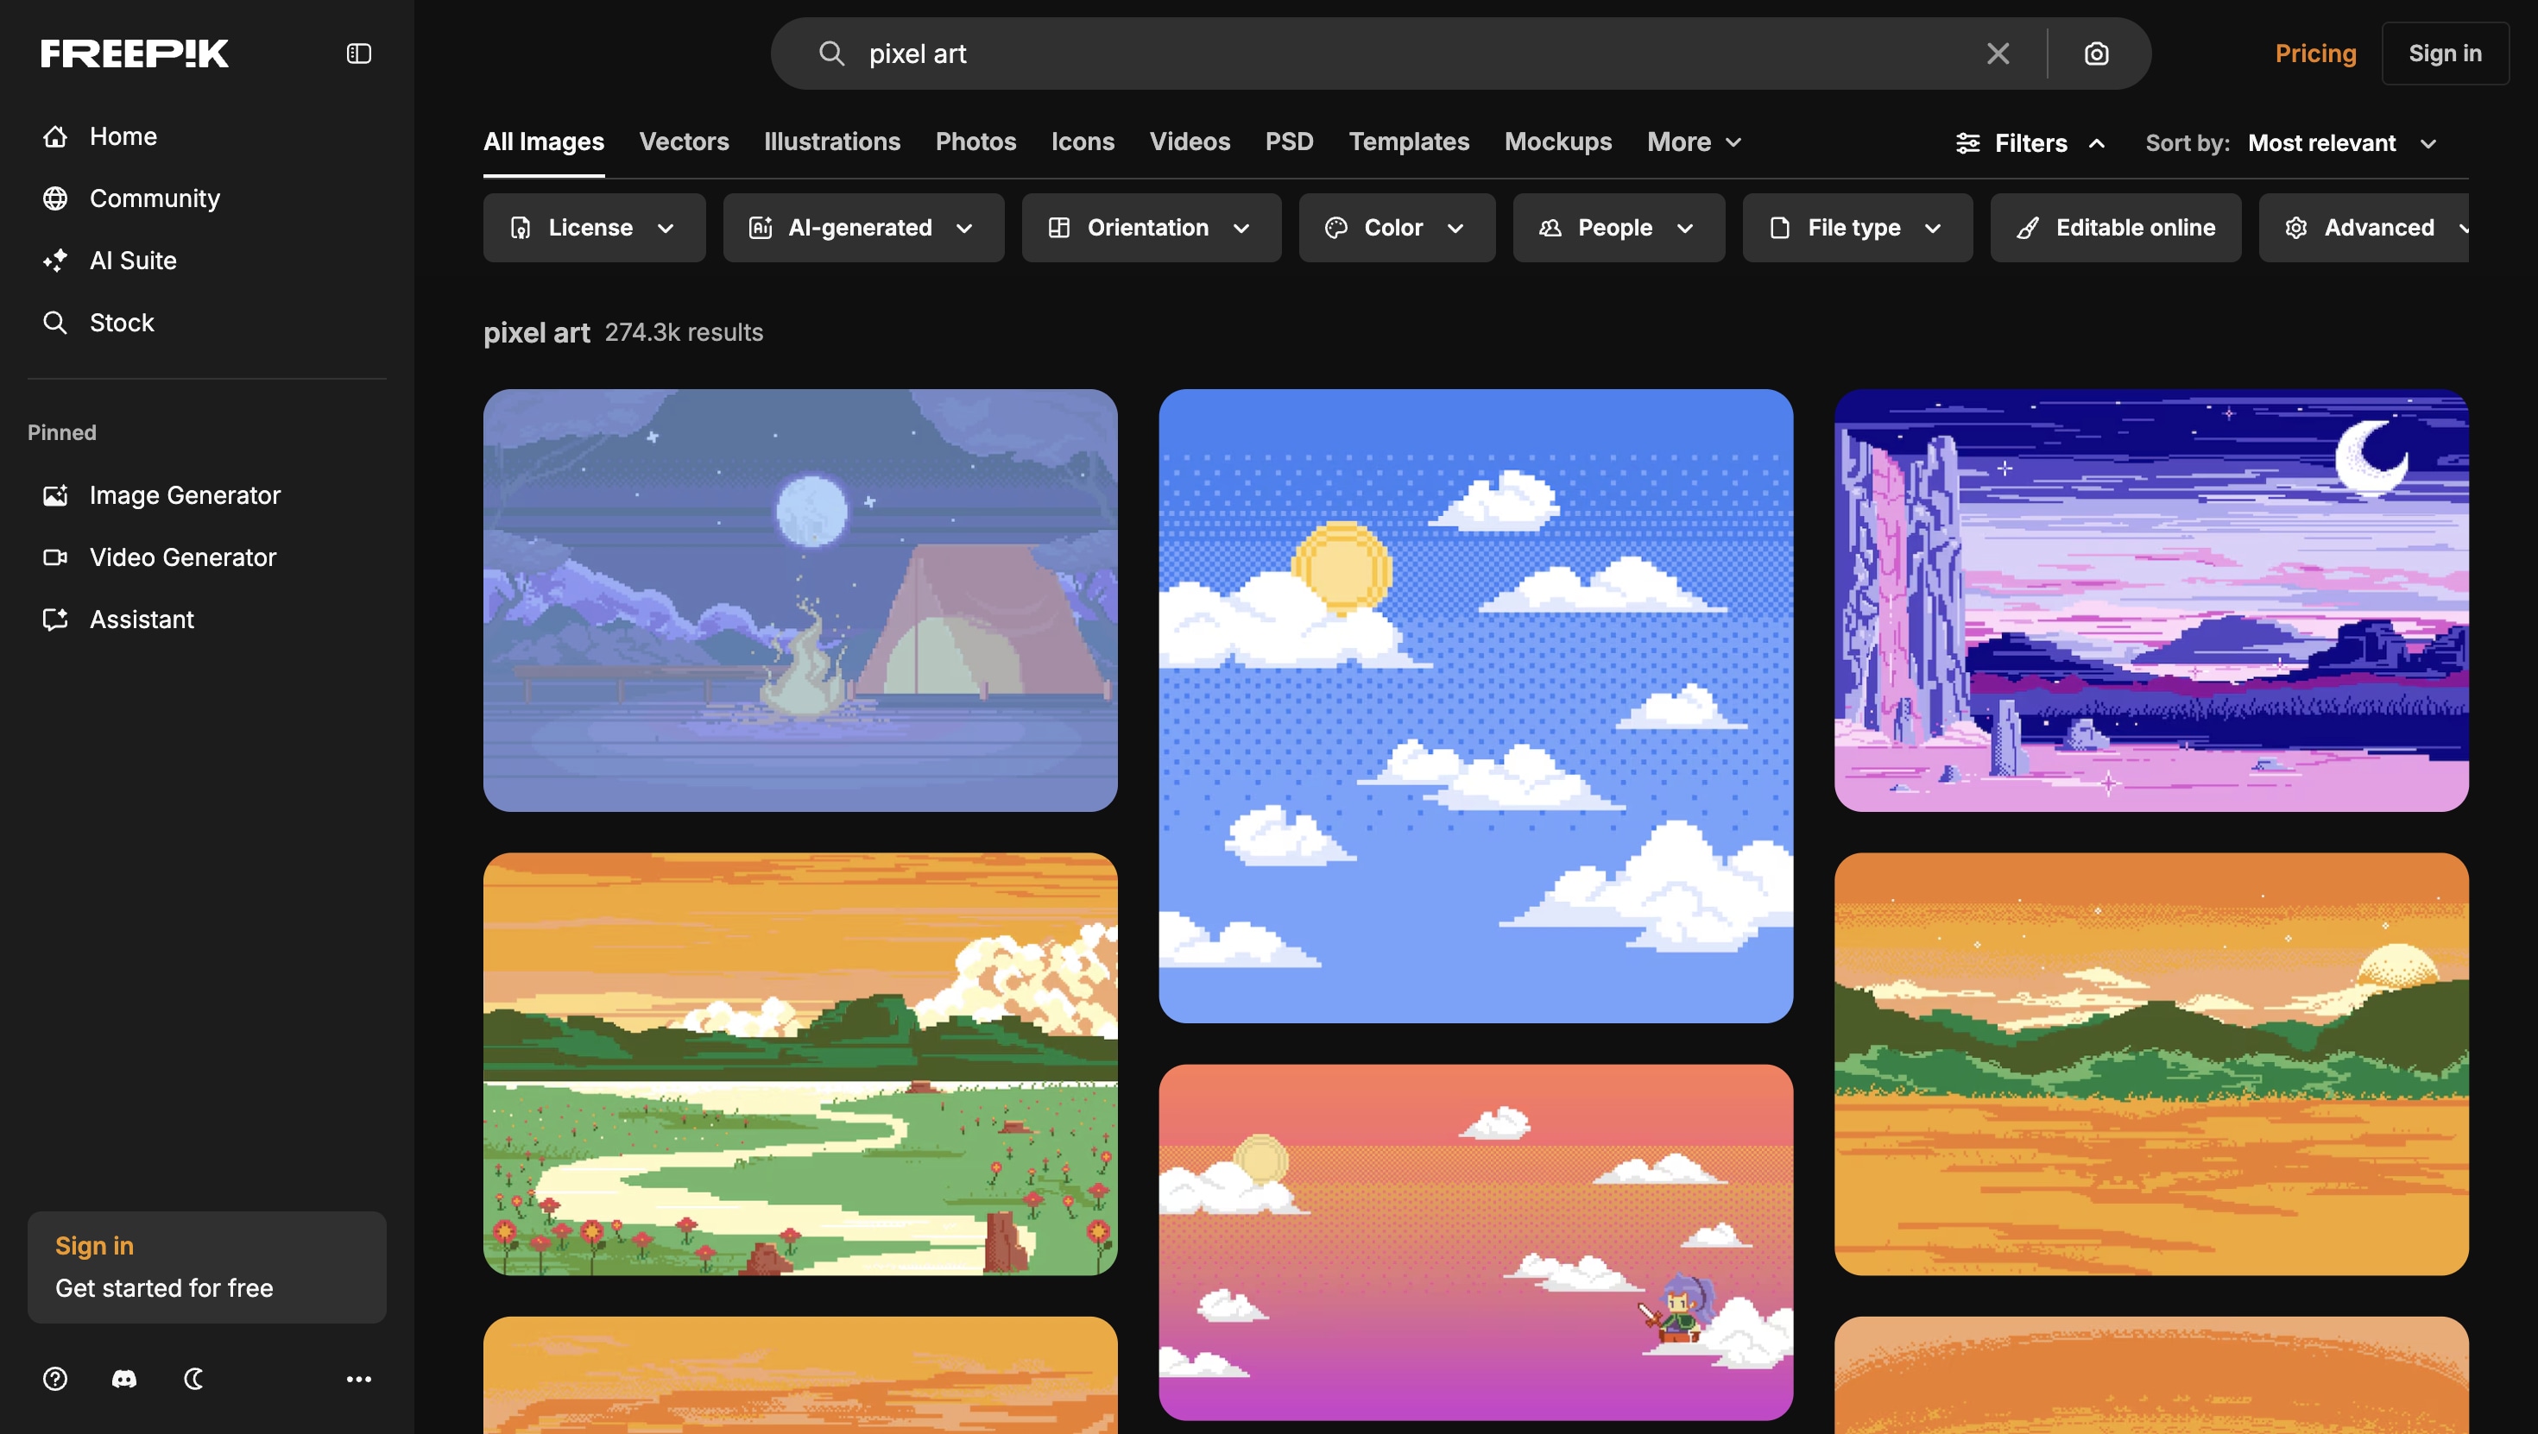
Task: Click the top-right Sign in button
Action: (2445, 53)
